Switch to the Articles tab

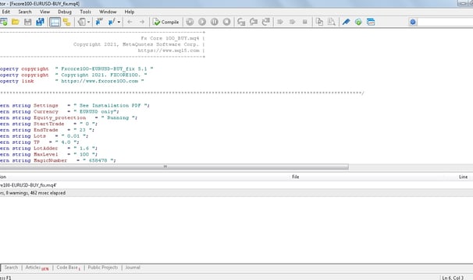click(x=37, y=268)
